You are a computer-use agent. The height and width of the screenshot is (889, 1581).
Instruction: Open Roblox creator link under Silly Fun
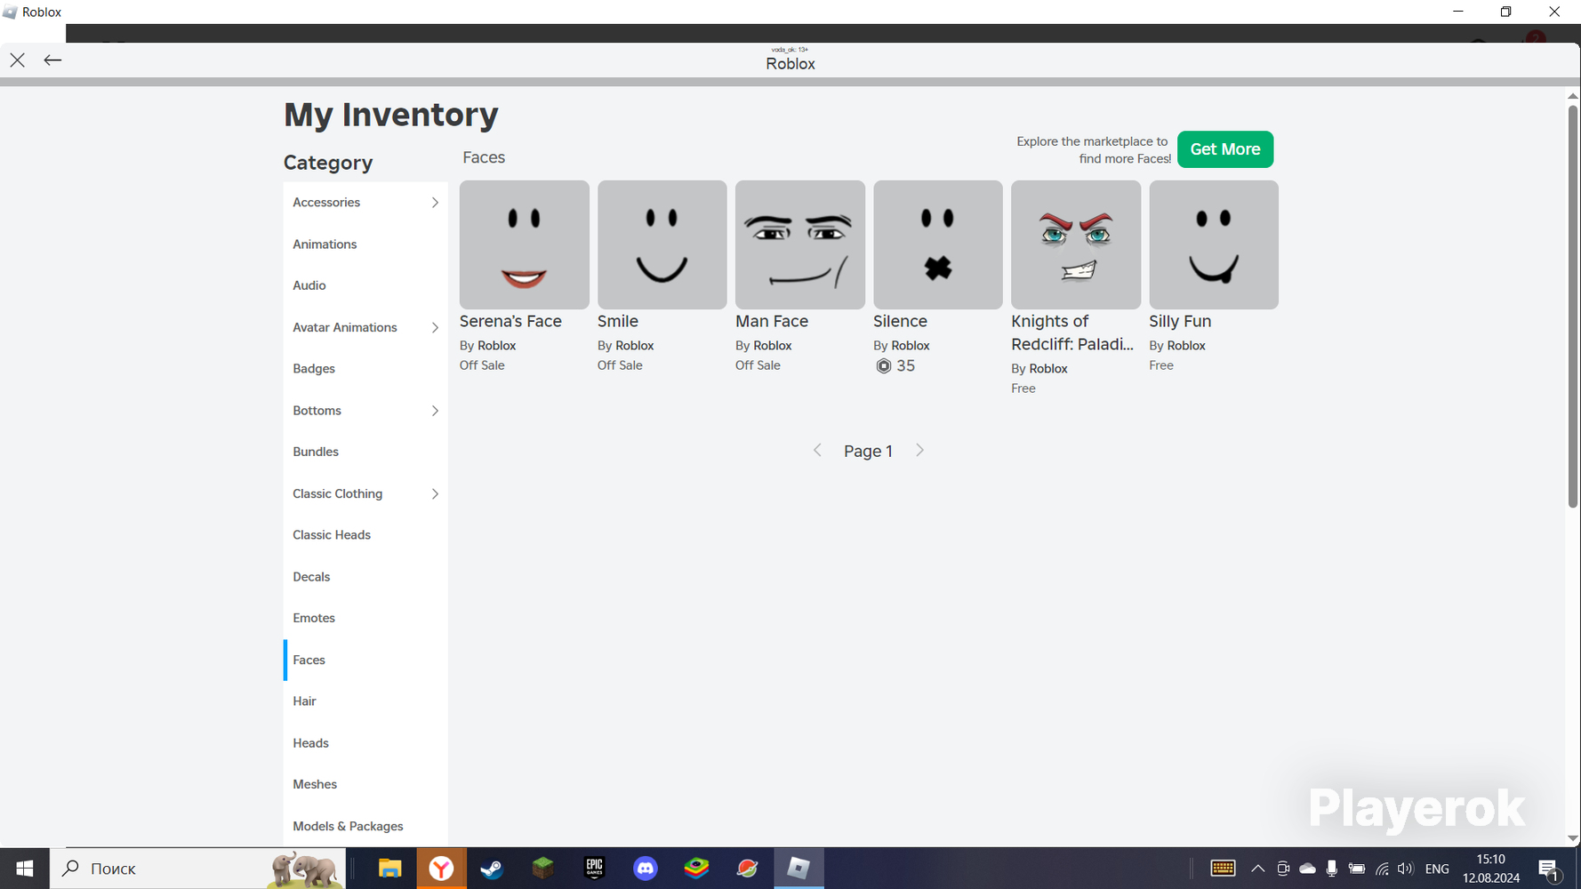(1186, 346)
